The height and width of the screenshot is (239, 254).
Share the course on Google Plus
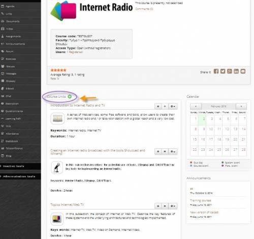pyautogui.click(x=230, y=71)
